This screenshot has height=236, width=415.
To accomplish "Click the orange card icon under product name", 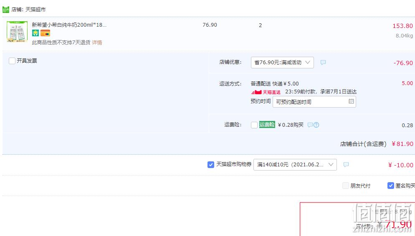I will pyautogui.click(x=45, y=33).
